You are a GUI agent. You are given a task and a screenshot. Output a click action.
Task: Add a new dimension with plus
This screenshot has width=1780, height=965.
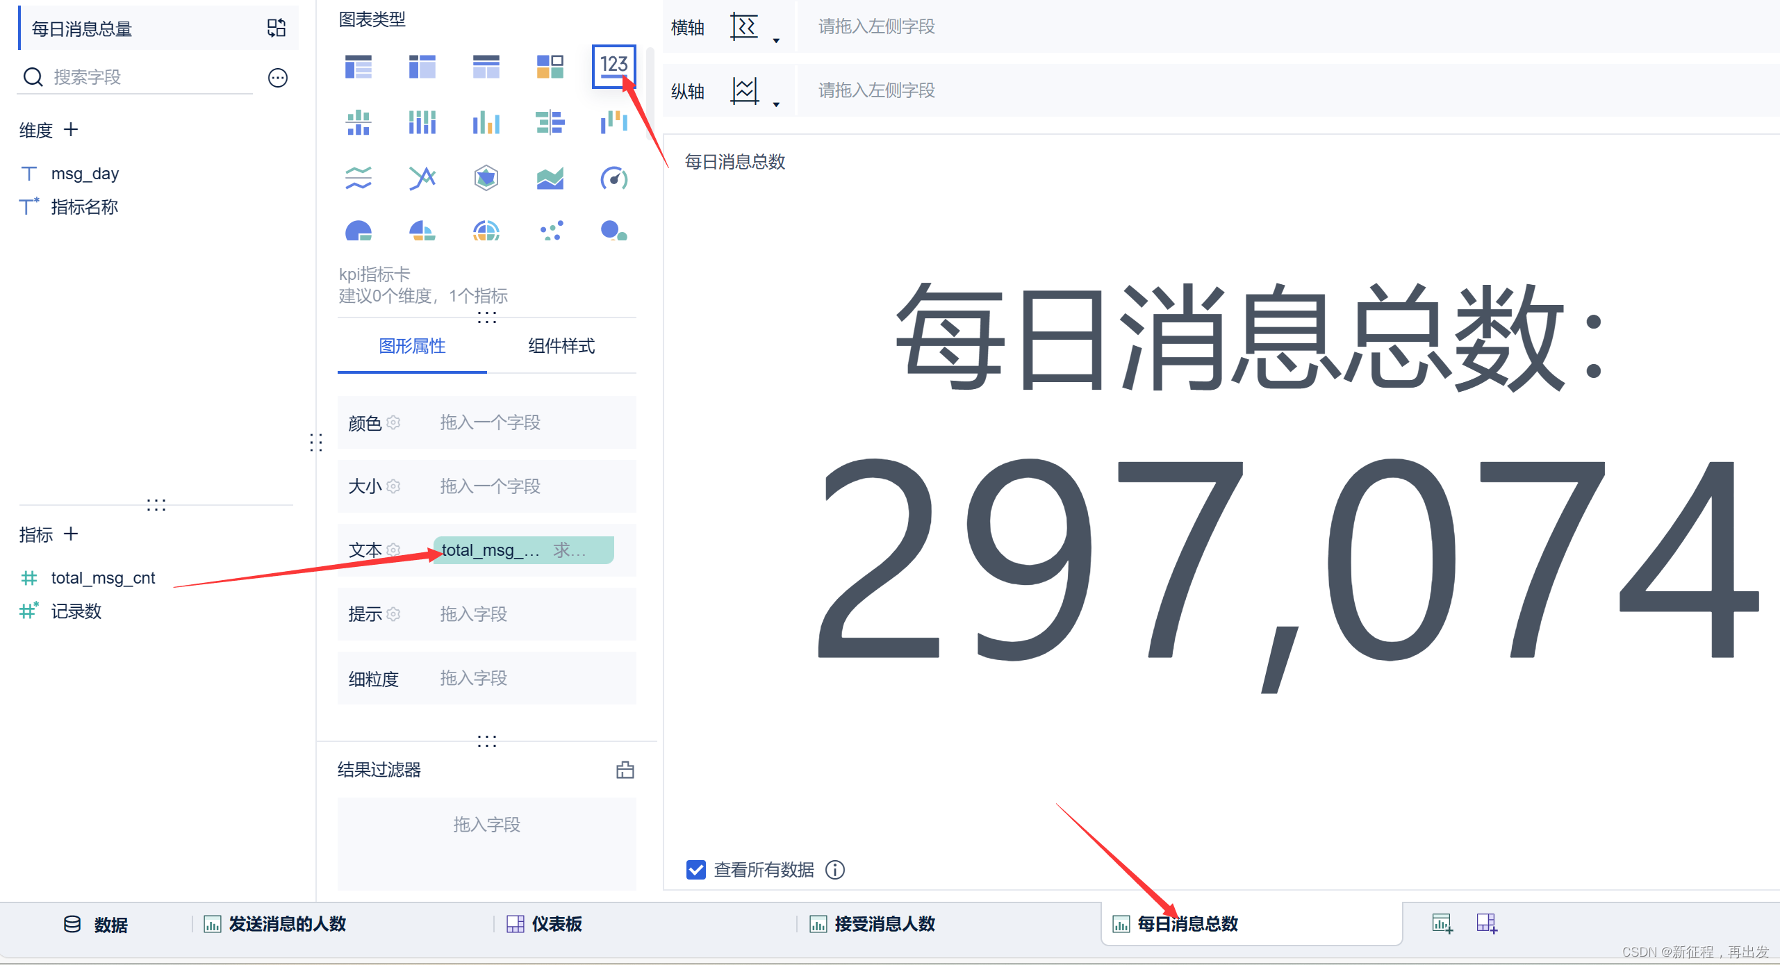pos(71,129)
